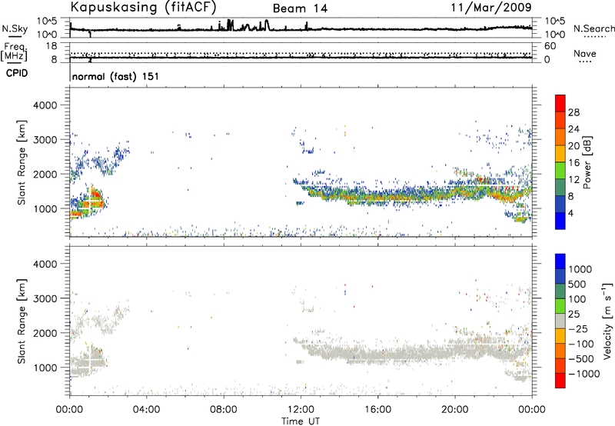This screenshot has width=615, height=426.
Task: Click the "Slant Range [km]" label of power panel
Action: coord(22,162)
